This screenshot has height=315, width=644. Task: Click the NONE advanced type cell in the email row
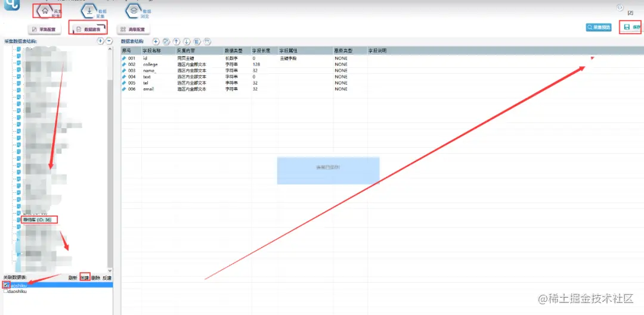[x=341, y=89]
